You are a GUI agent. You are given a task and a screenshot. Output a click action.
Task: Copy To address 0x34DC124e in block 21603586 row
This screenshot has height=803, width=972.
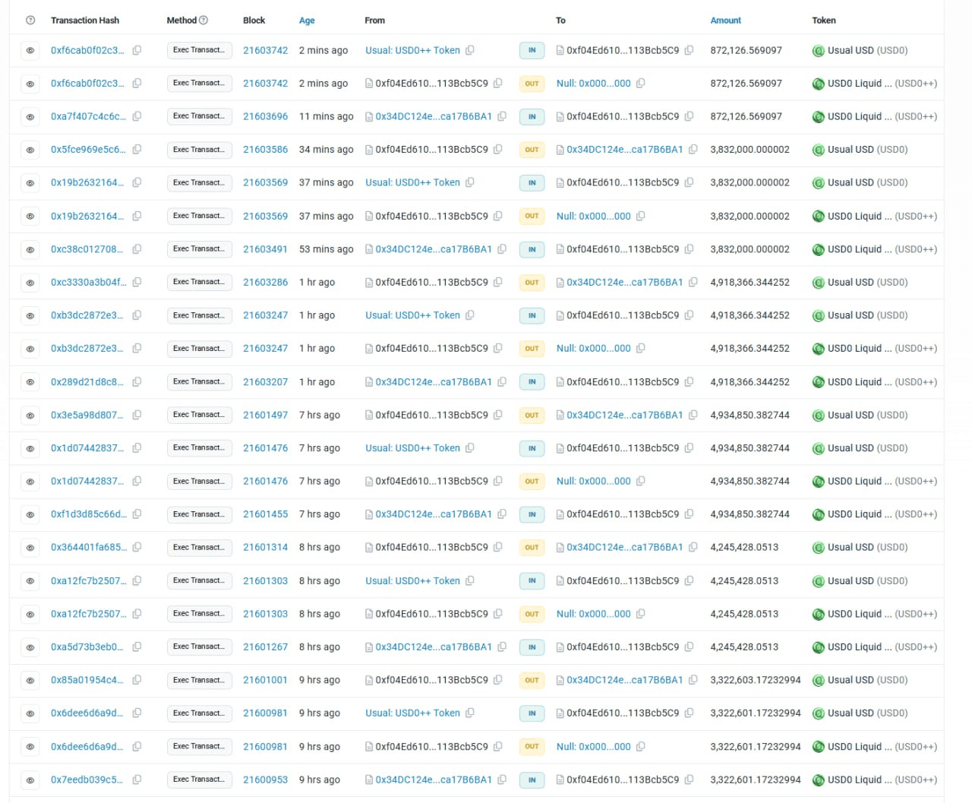click(x=693, y=150)
